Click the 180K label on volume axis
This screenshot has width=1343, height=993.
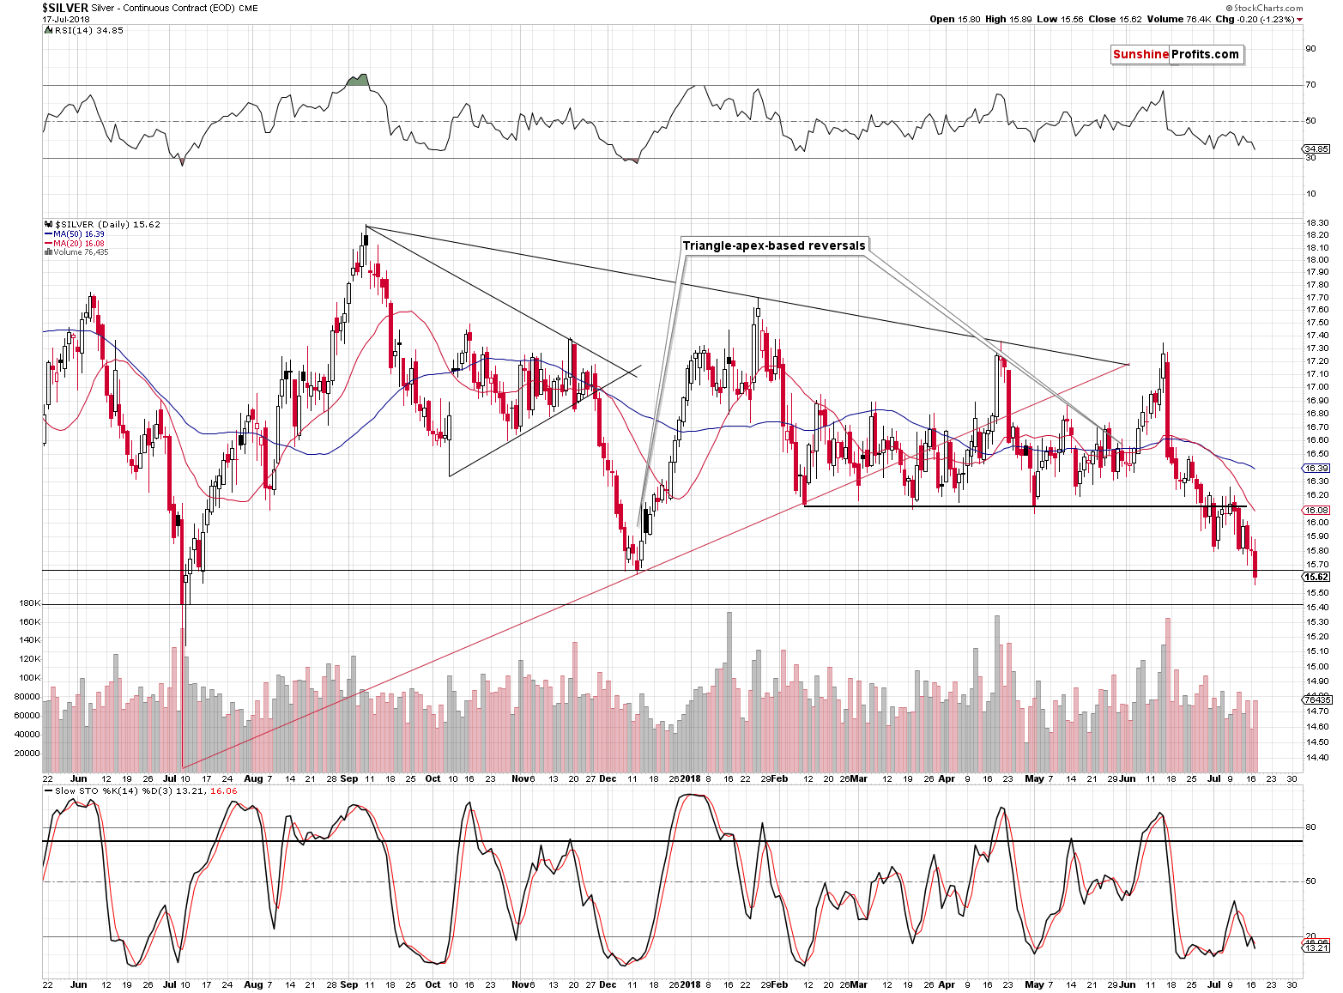tap(30, 603)
